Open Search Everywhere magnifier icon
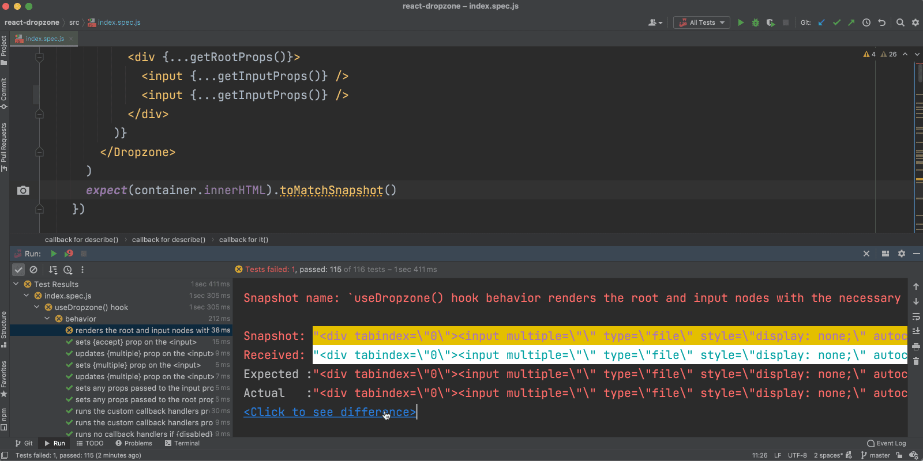This screenshot has width=923, height=461. pyautogui.click(x=901, y=22)
